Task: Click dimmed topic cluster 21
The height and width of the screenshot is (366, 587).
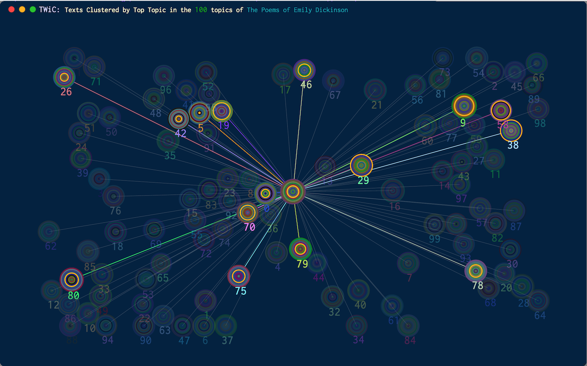Action: click(x=375, y=90)
